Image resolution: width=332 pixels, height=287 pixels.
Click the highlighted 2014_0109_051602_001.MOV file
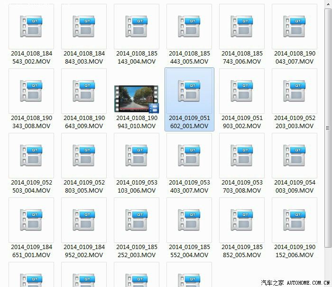pyautogui.click(x=189, y=91)
